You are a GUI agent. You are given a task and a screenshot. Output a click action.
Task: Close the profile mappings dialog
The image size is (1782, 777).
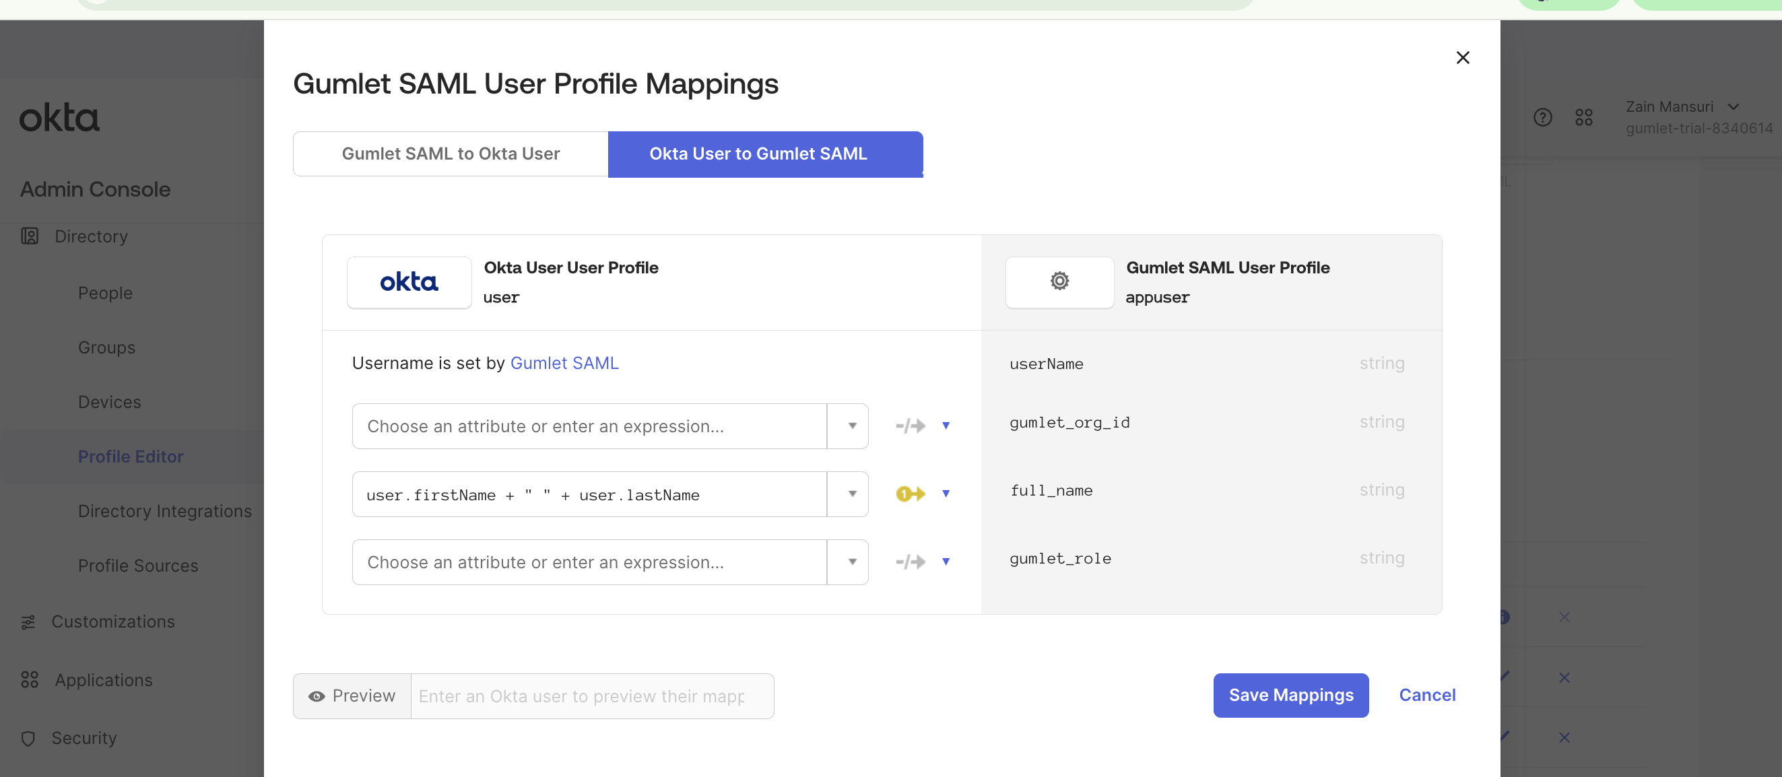pos(1461,57)
